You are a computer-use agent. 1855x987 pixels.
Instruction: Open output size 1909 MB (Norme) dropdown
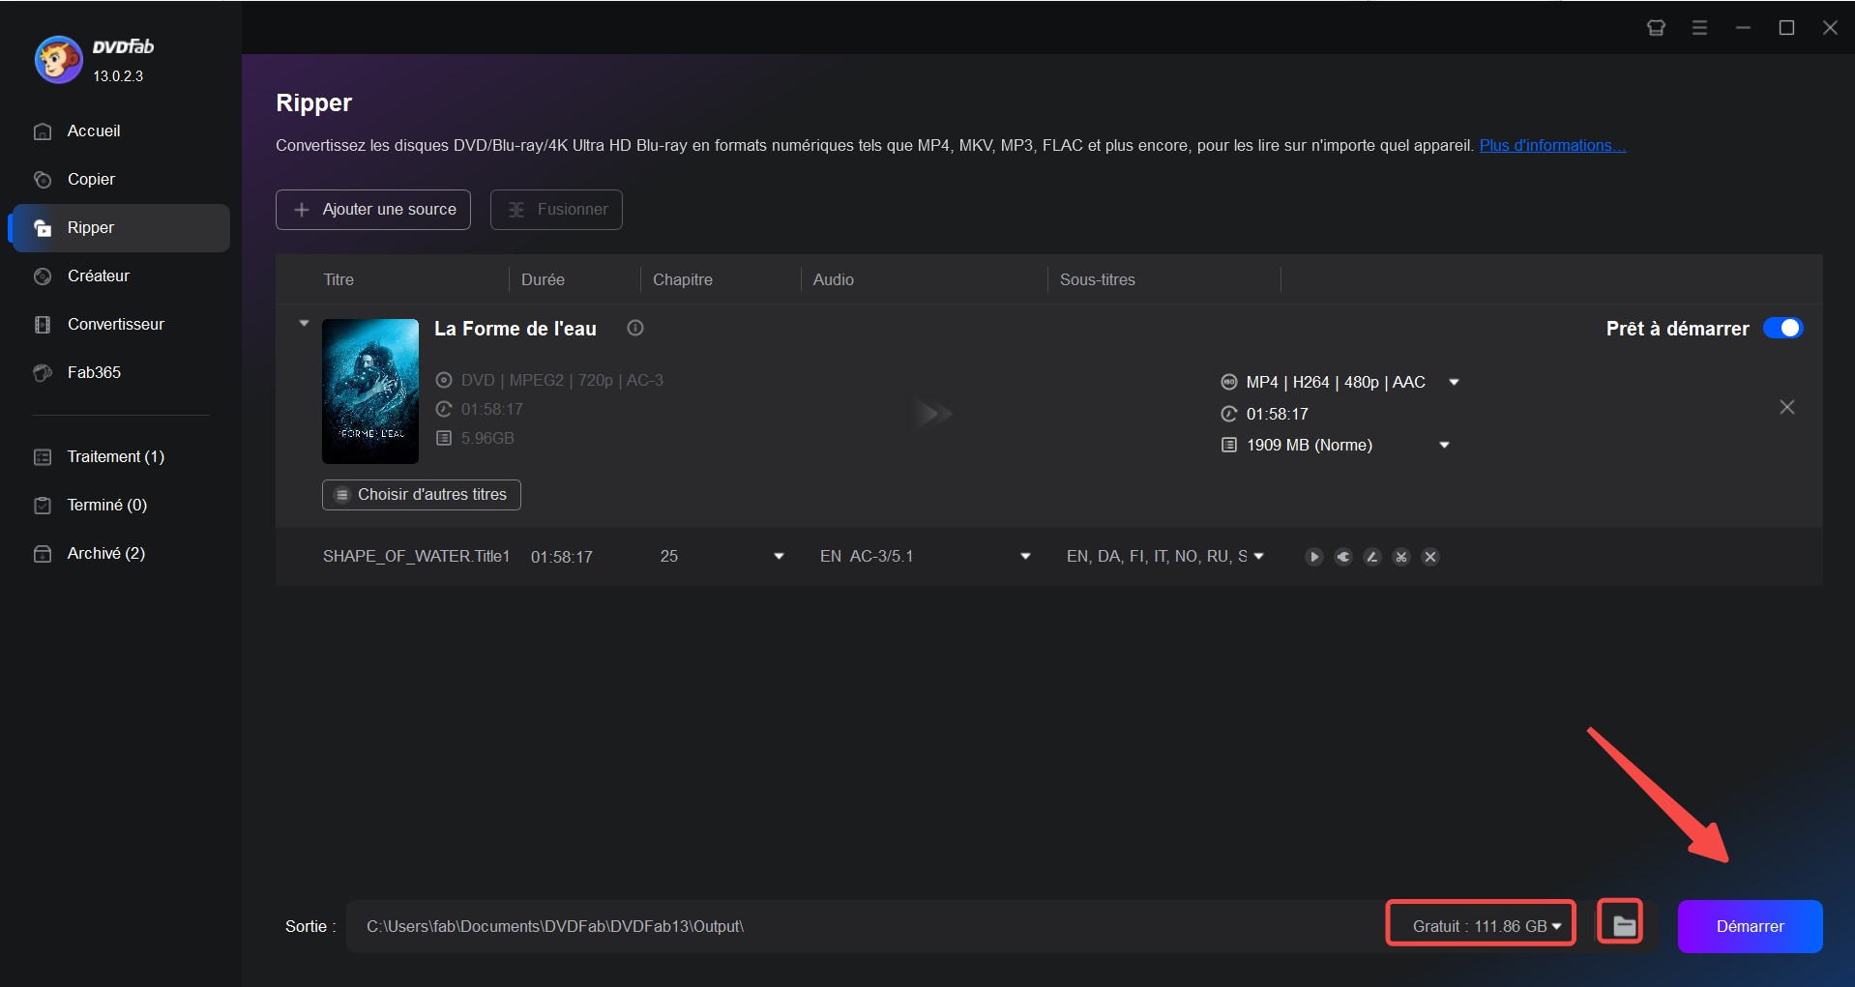[1444, 446]
